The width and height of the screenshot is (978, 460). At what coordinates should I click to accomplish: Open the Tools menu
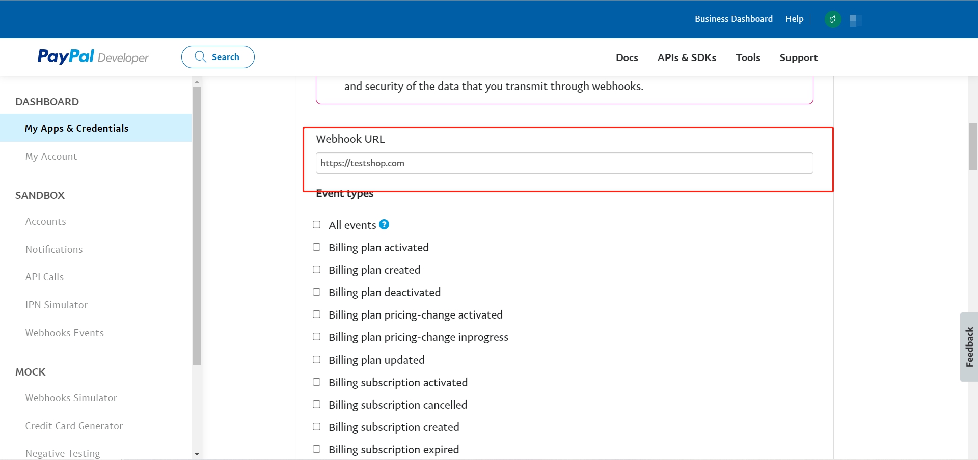click(748, 57)
